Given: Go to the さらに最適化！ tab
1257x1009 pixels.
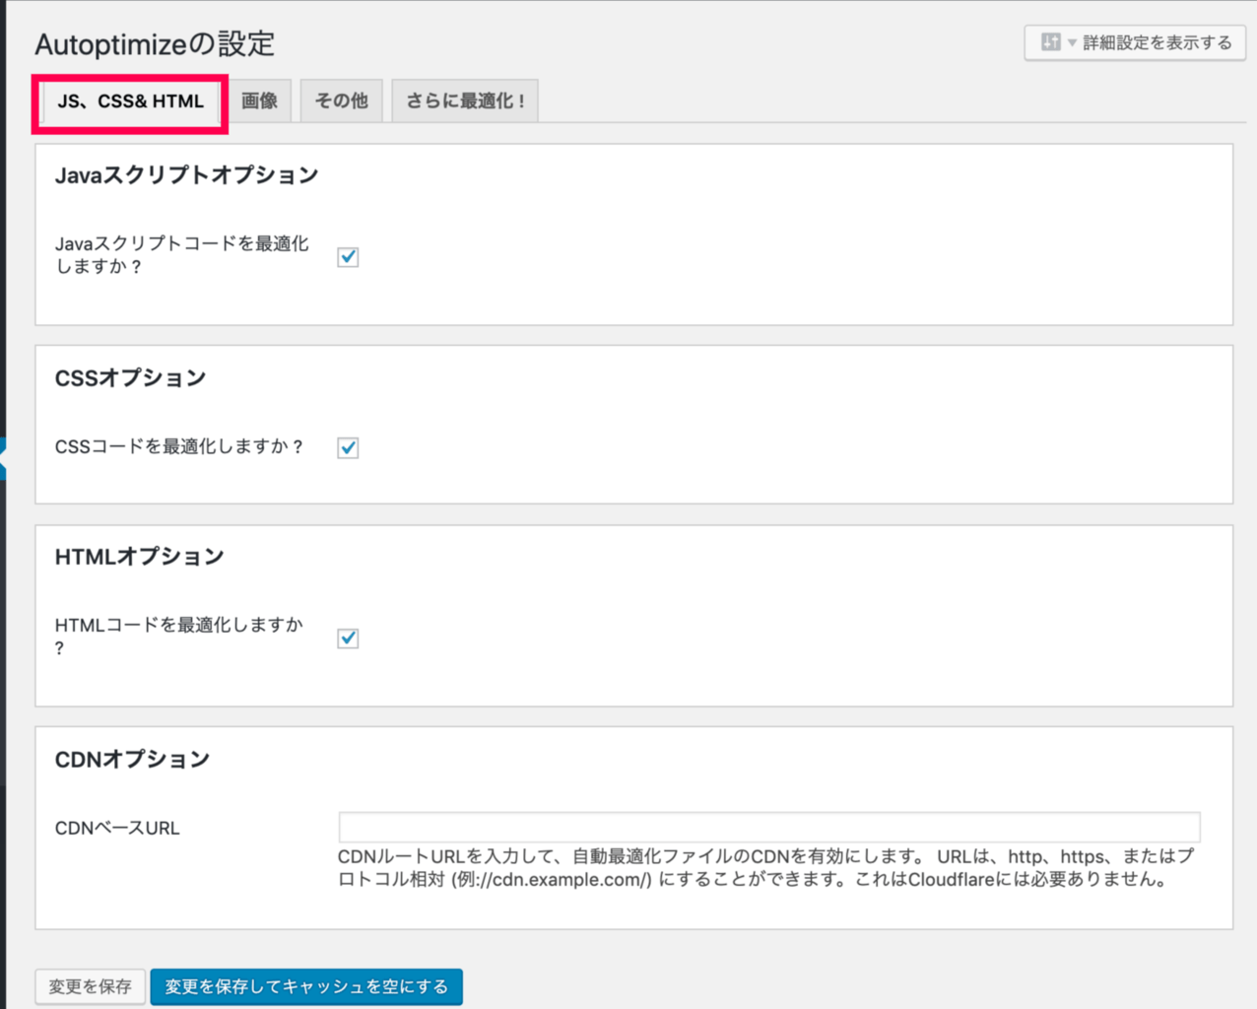Looking at the screenshot, I should coord(465,101).
